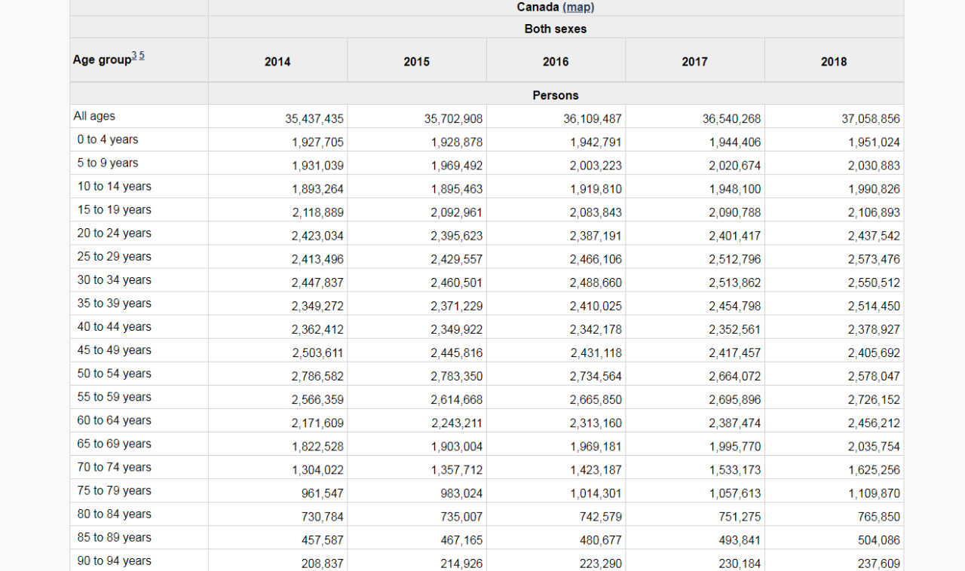The image size is (965, 571).
Task: Click the 2014 column header
Action: (277, 62)
